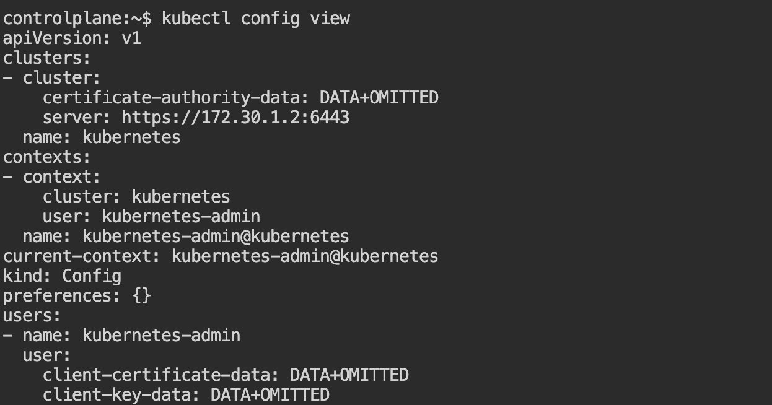Click the client-certificate-data DATA+OMITTED line

coord(226,375)
